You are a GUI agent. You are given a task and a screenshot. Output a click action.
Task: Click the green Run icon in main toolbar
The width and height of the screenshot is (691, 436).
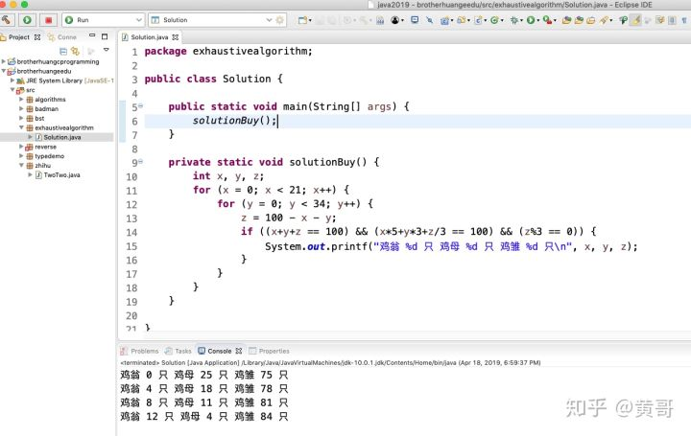click(531, 20)
